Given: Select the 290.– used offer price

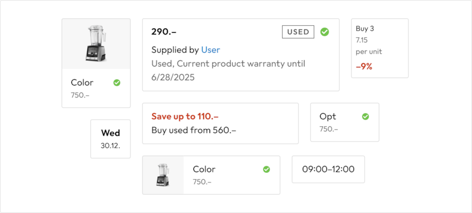Looking at the screenshot, I should click(x=163, y=32).
